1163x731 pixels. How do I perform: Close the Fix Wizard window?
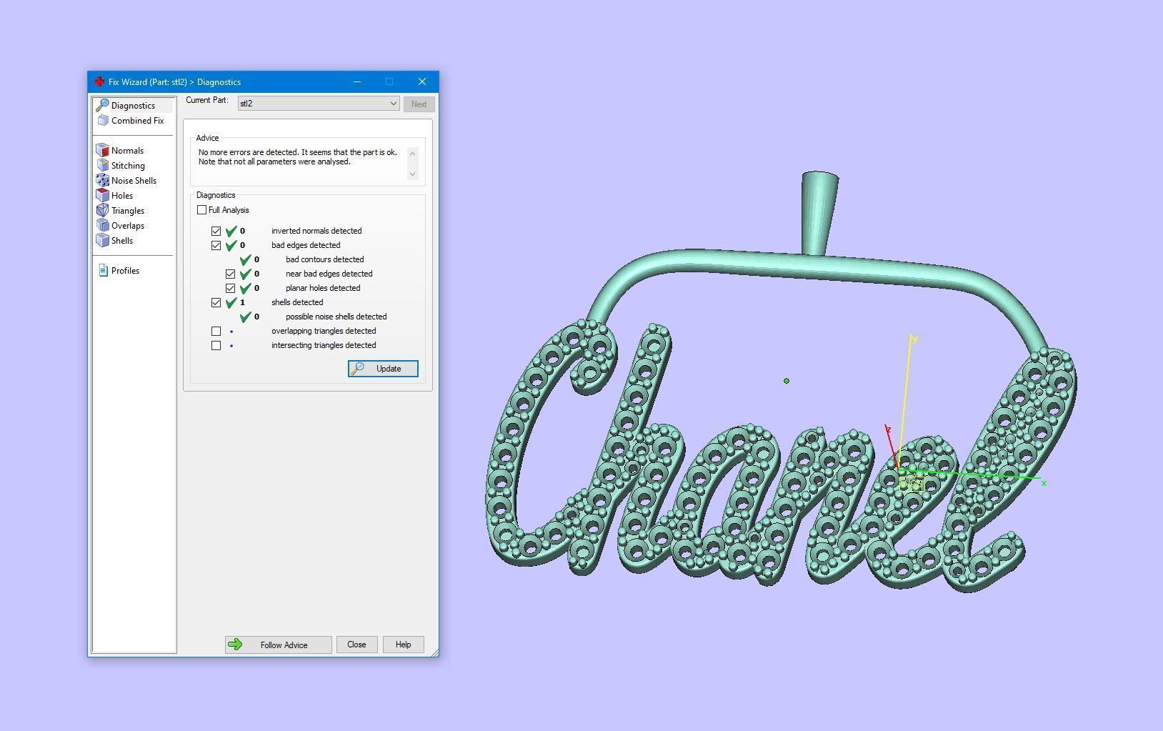coord(422,81)
